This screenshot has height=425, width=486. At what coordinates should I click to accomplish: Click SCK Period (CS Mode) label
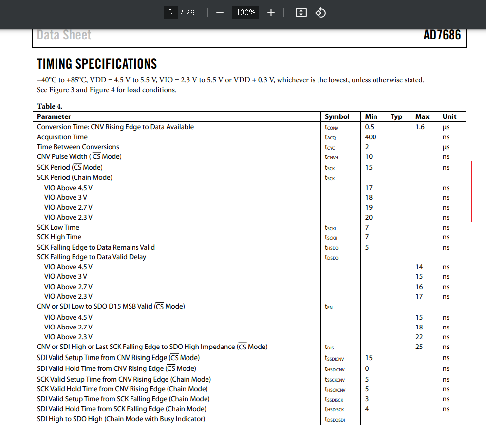[70, 167]
